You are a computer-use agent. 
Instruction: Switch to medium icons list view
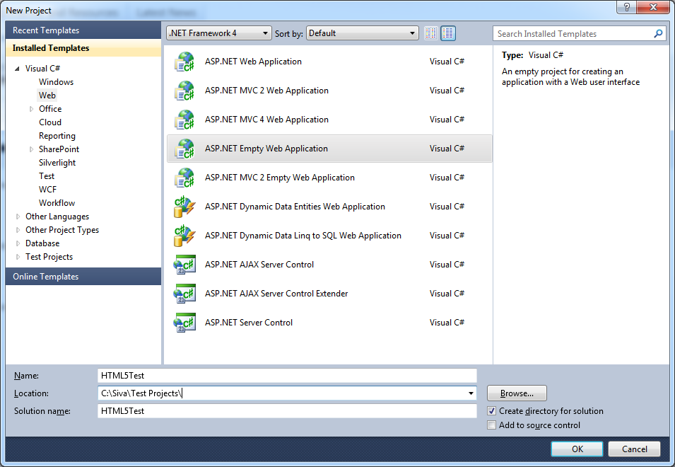tap(448, 33)
